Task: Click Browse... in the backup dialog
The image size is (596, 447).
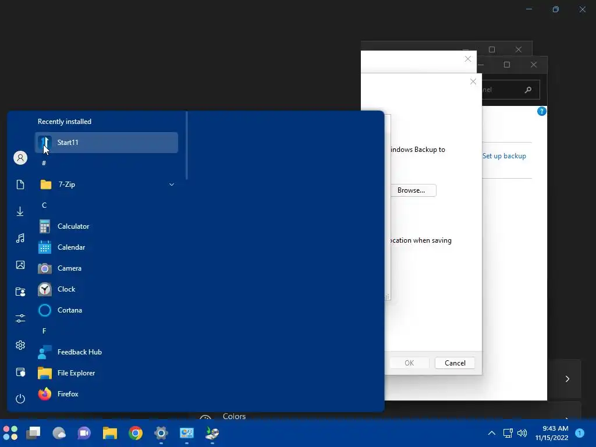Action: pyautogui.click(x=413, y=190)
